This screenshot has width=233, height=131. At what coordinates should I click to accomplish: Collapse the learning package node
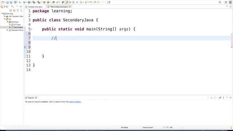(x=7, y=22)
